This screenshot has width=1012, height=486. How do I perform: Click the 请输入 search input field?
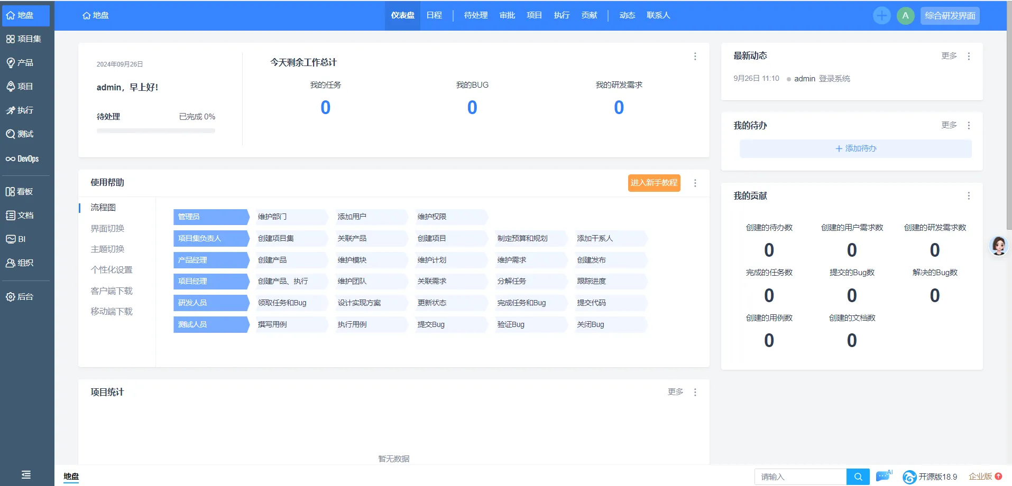tap(801, 477)
